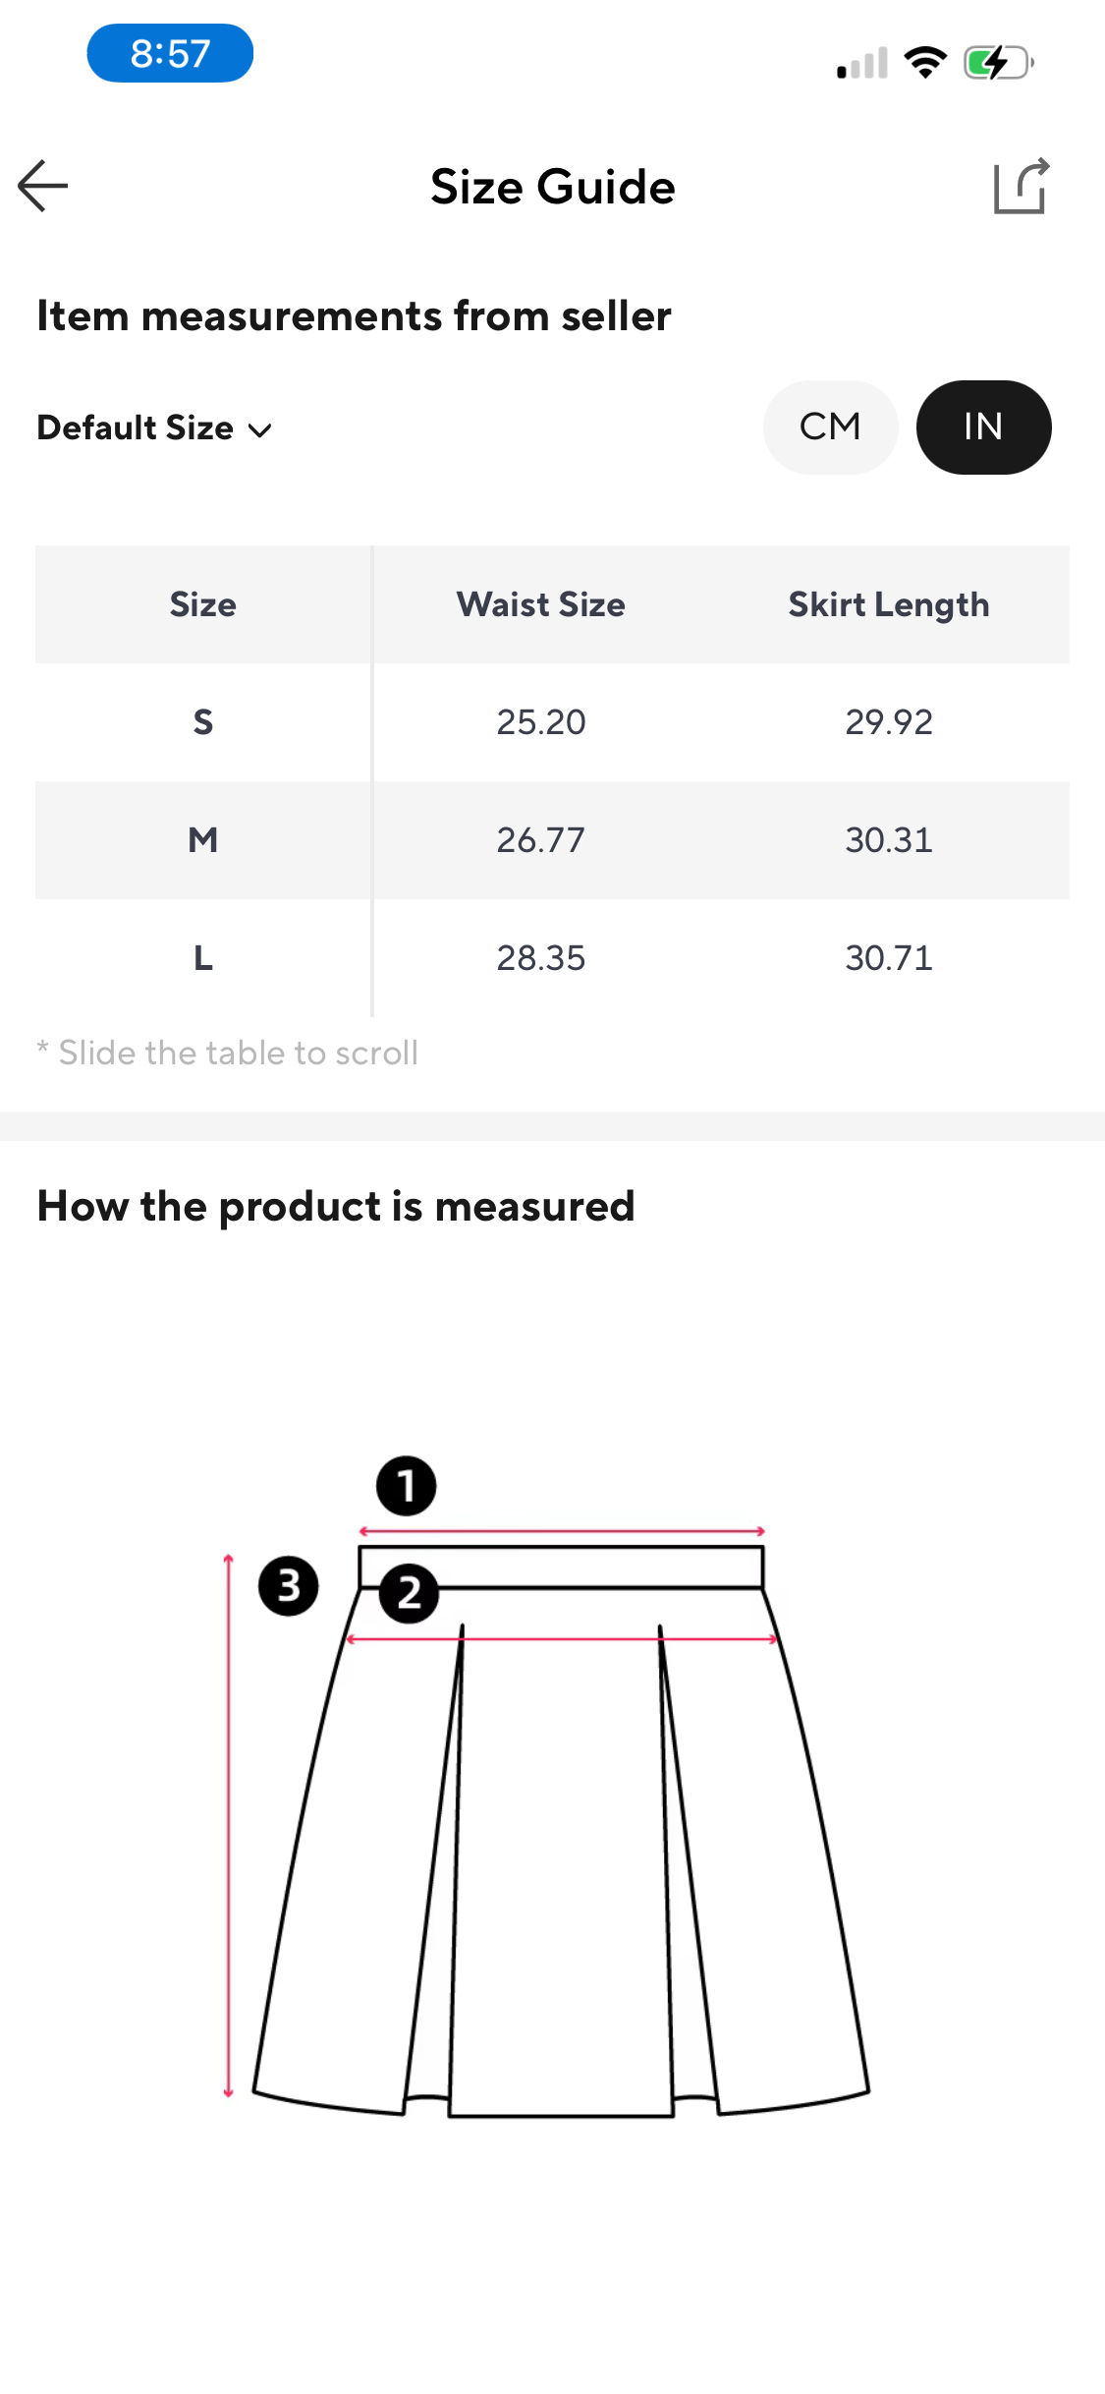Tap the number 3 measurement marker
This screenshot has height=2394, width=1105.
tap(289, 1585)
